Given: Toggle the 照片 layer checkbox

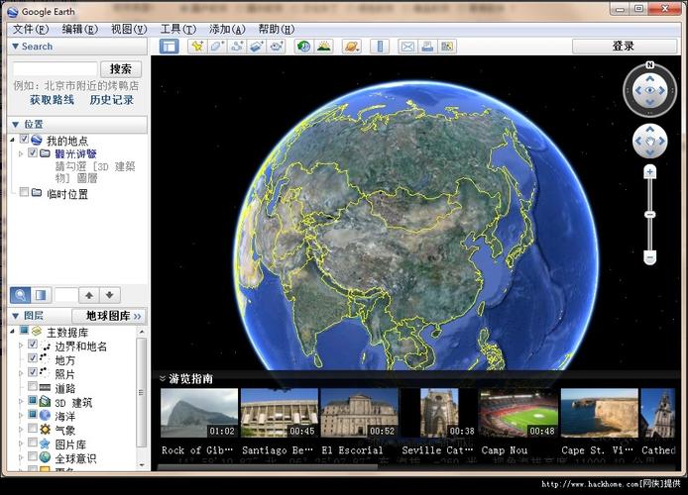Looking at the screenshot, I should [x=33, y=372].
